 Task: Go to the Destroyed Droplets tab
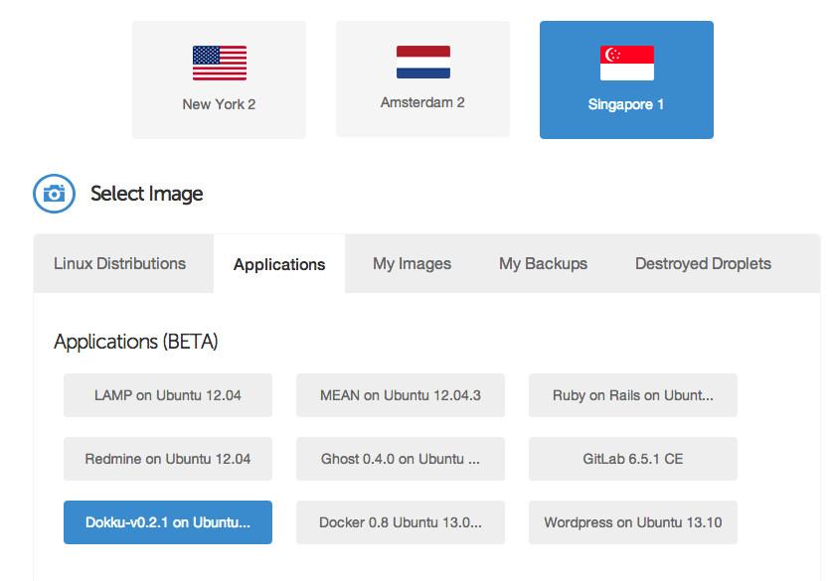tap(703, 264)
